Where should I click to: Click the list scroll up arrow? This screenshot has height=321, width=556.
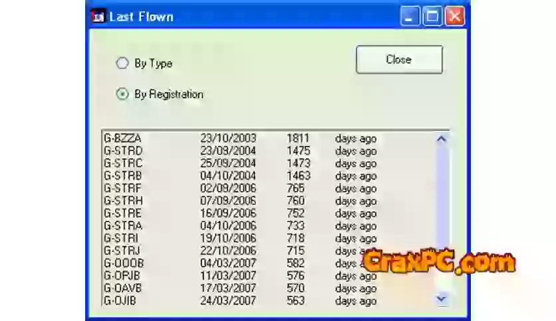[442, 139]
